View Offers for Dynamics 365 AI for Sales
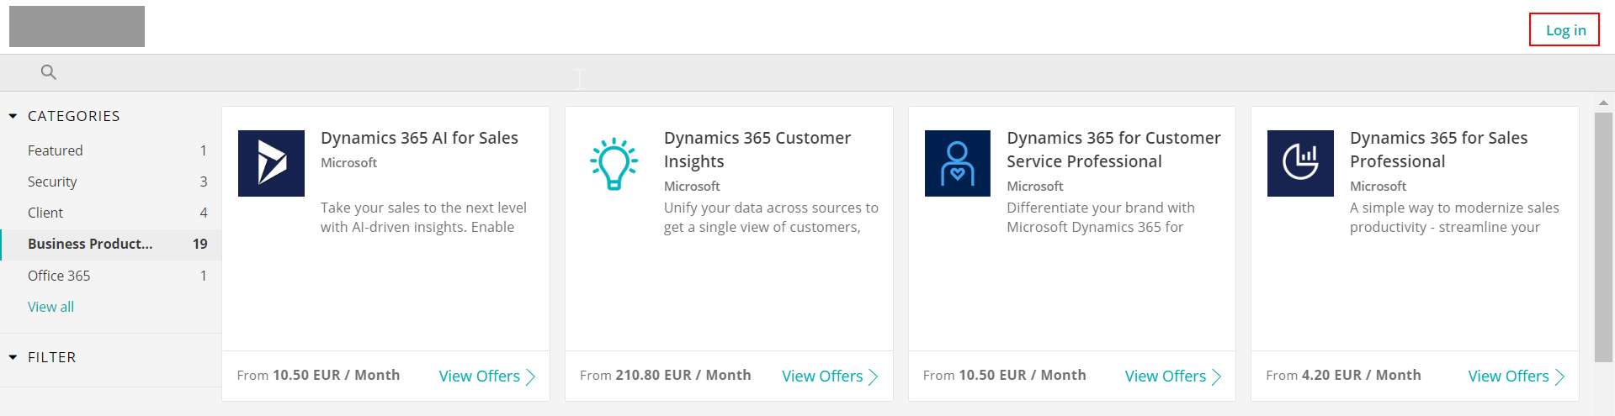This screenshot has width=1615, height=416. click(487, 377)
